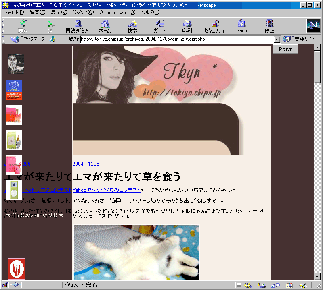The width and height of the screenshot is (323, 290).
Task: Open Newsgroups from the component bar
Action: point(275,285)
